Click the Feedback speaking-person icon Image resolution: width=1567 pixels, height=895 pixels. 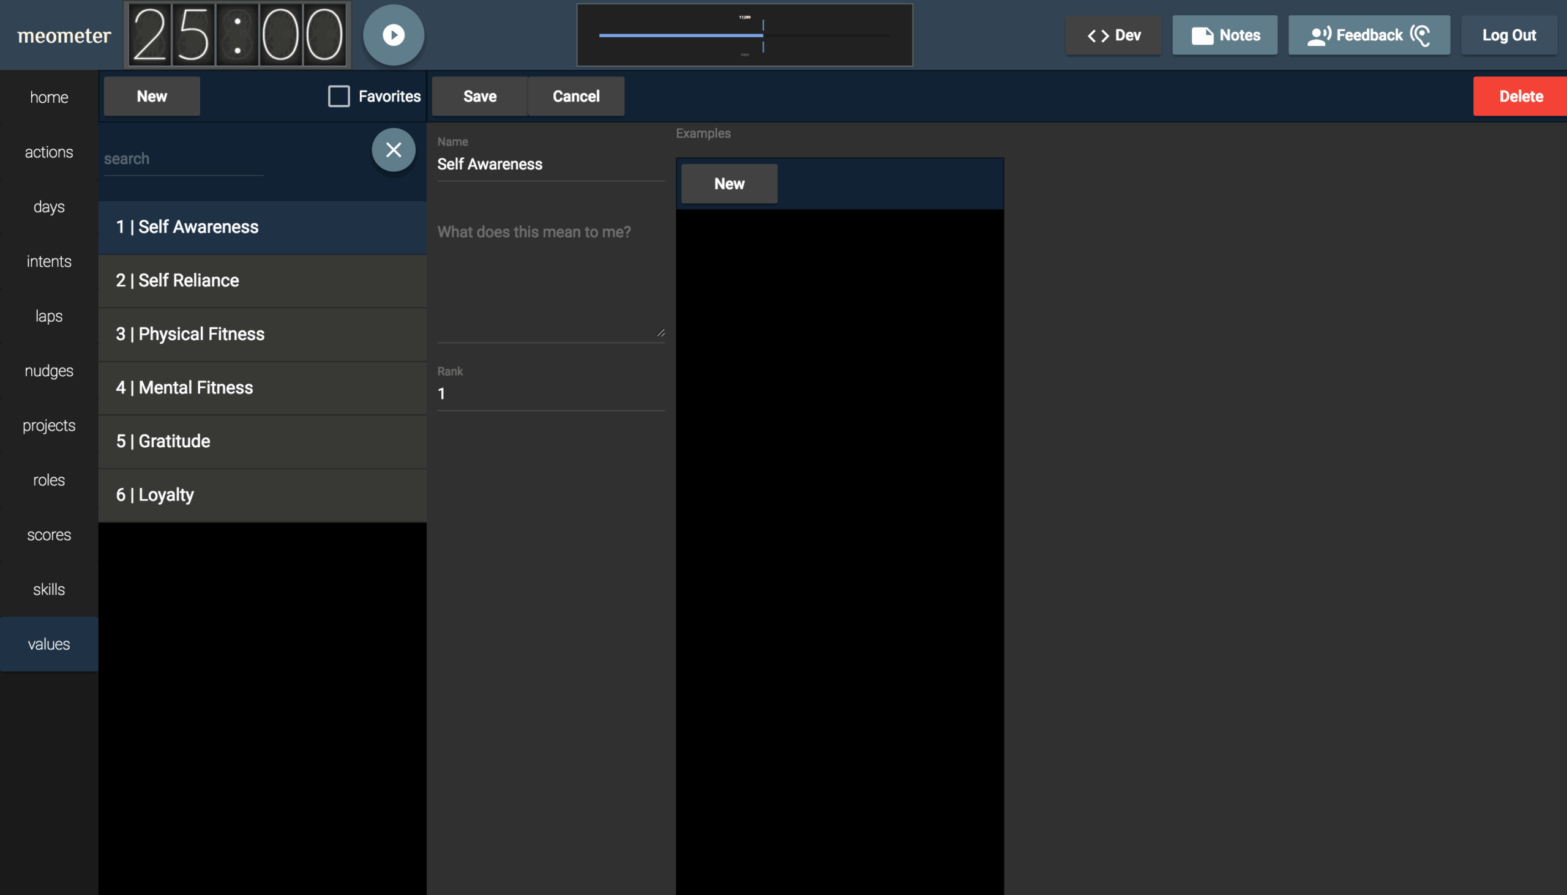1318,35
